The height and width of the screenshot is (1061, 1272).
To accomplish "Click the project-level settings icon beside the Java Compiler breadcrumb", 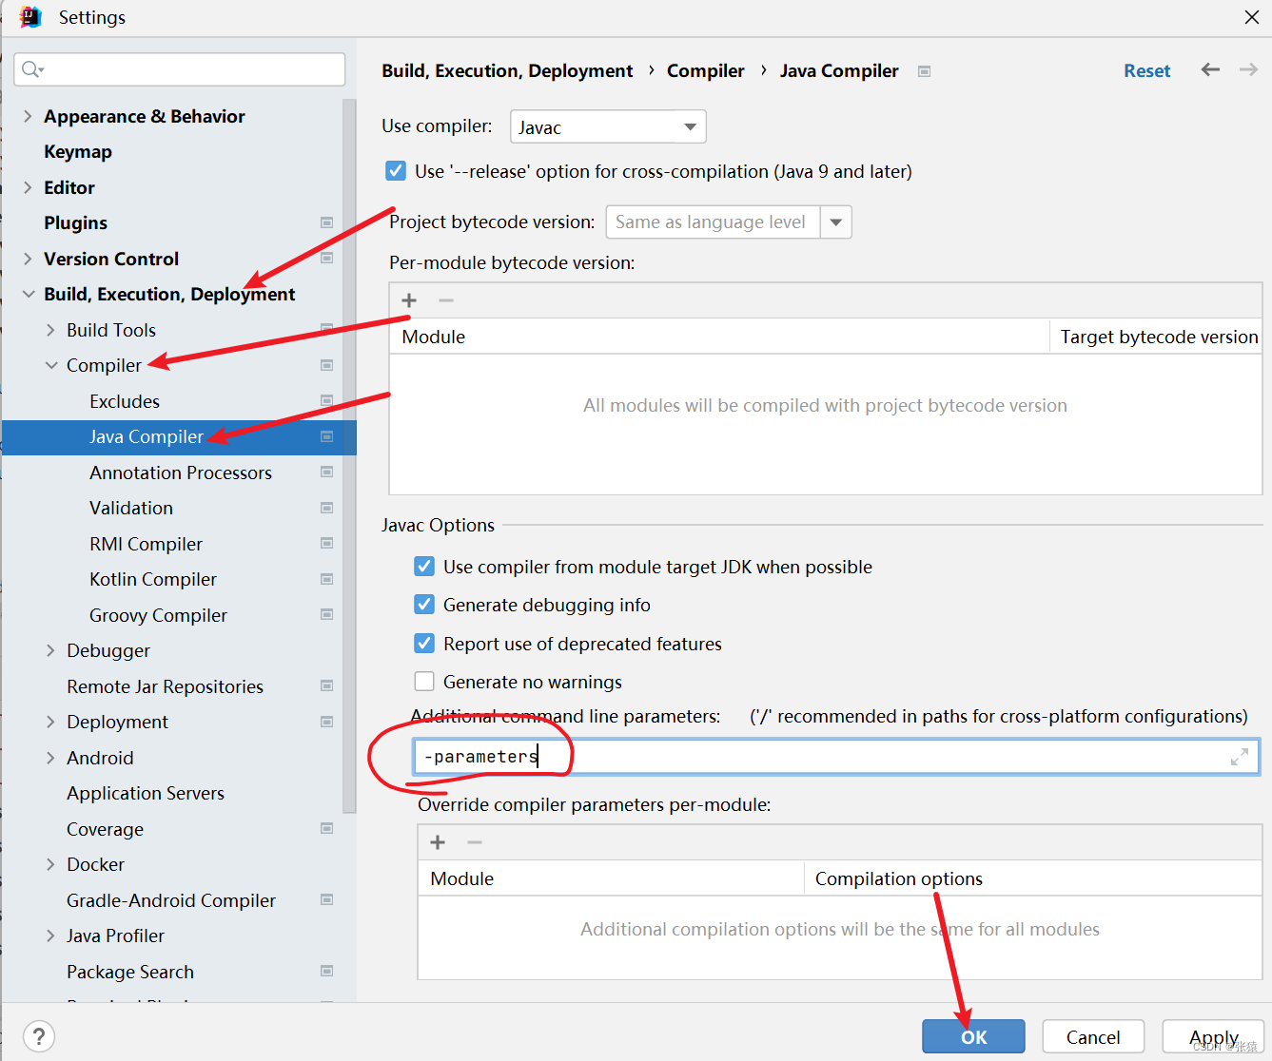I will pyautogui.click(x=924, y=71).
